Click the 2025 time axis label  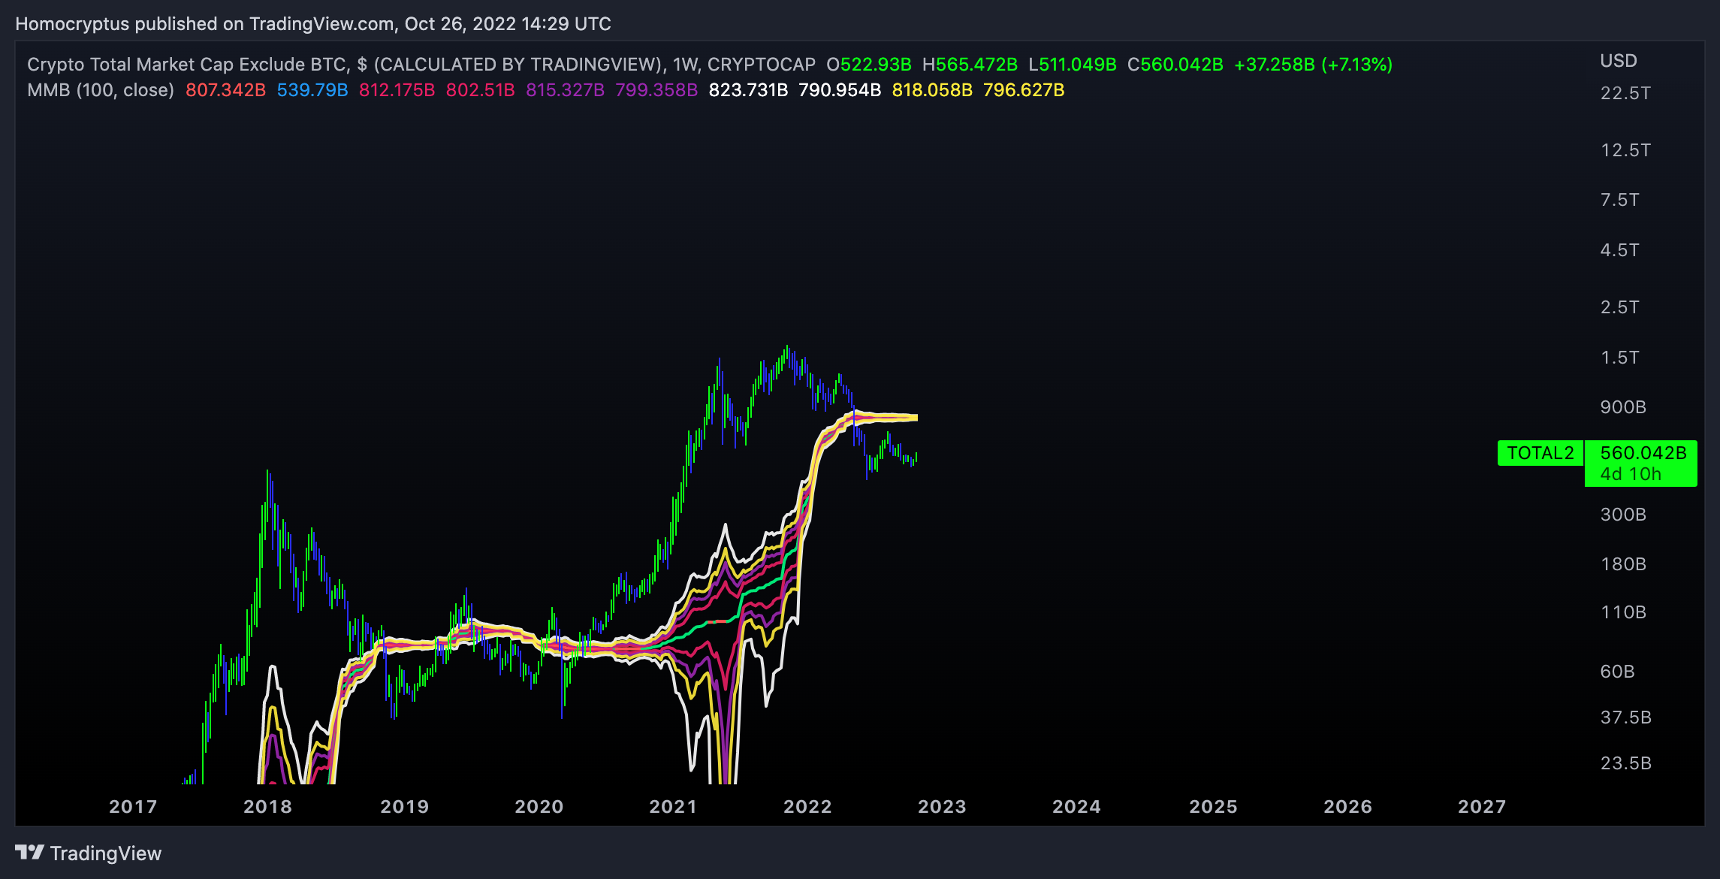[x=1213, y=807]
